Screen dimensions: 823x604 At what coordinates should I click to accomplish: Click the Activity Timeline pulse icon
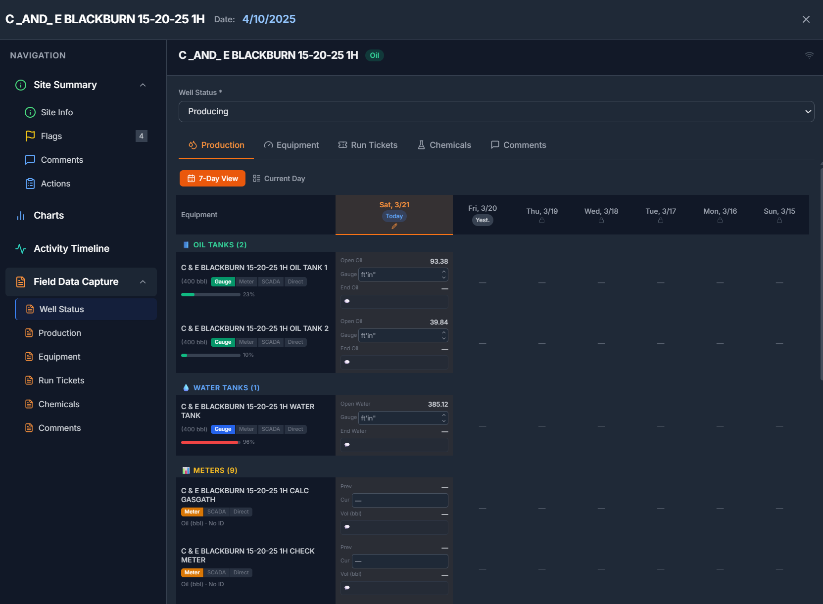[21, 249]
